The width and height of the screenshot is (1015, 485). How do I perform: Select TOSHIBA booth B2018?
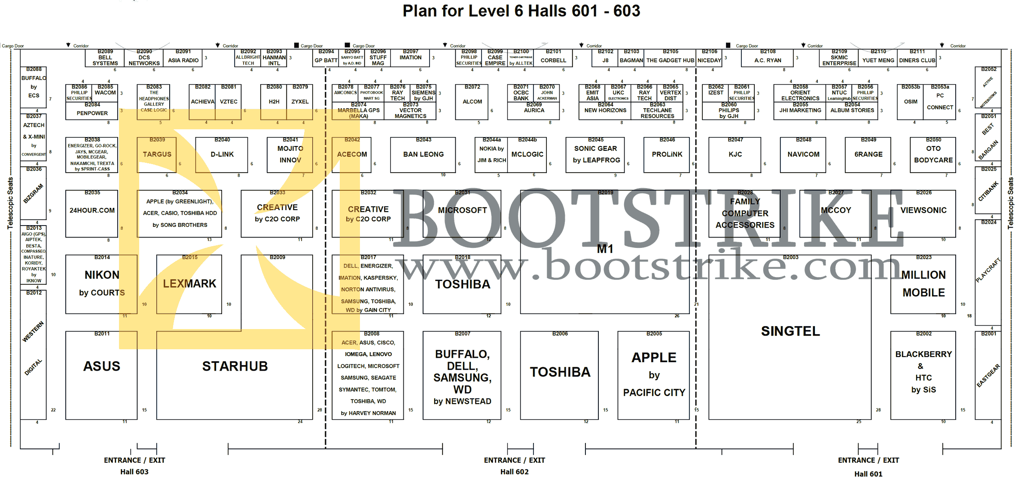click(x=462, y=284)
